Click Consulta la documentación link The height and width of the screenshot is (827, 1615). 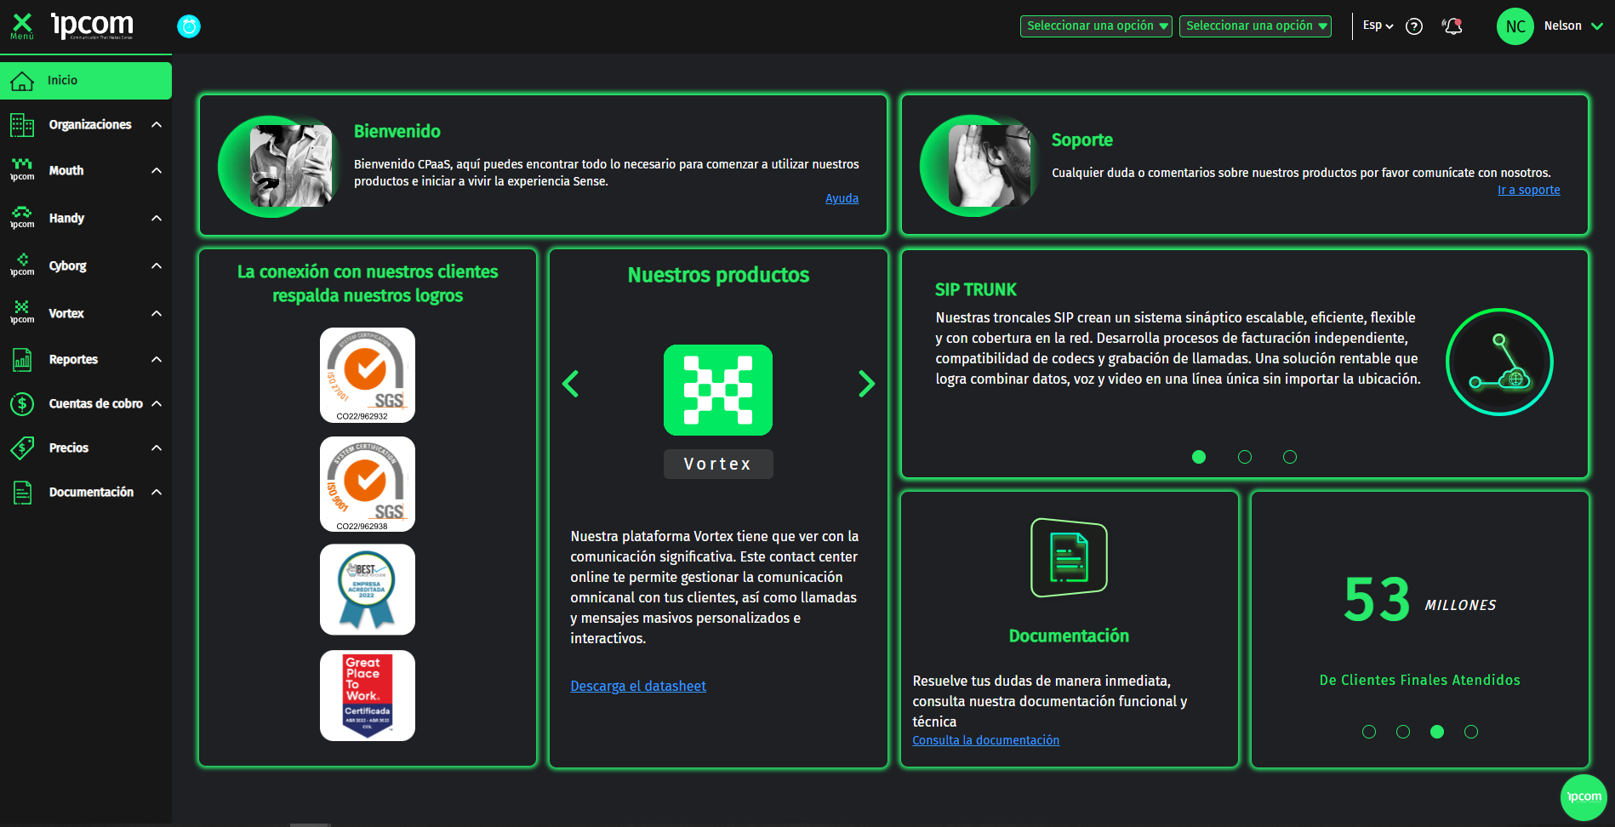985,740
